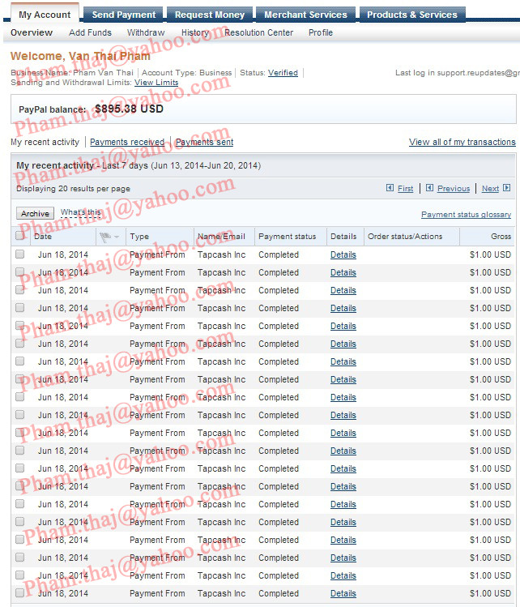This screenshot has height=607, width=520.
Task: Go to Add Funds
Action: (90, 32)
